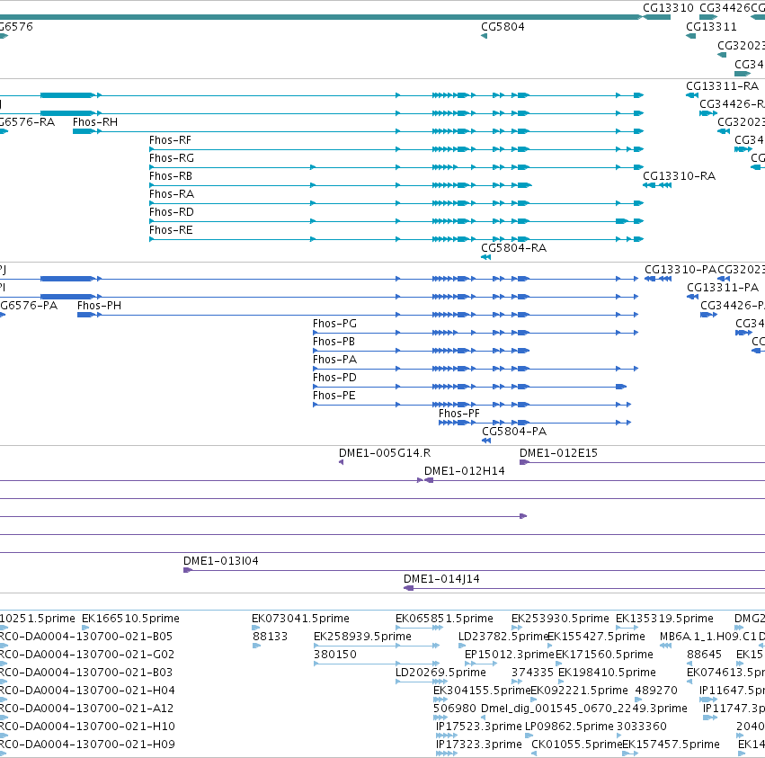The width and height of the screenshot is (765, 758).
Task: Select RC0-DA0004-130700-021-H09 EST label
Action: click(x=87, y=745)
